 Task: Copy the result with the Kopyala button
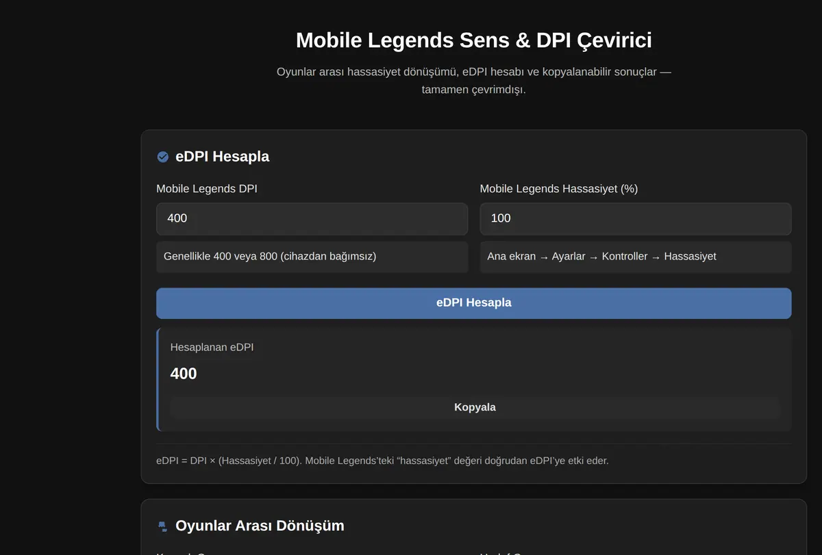(475, 407)
